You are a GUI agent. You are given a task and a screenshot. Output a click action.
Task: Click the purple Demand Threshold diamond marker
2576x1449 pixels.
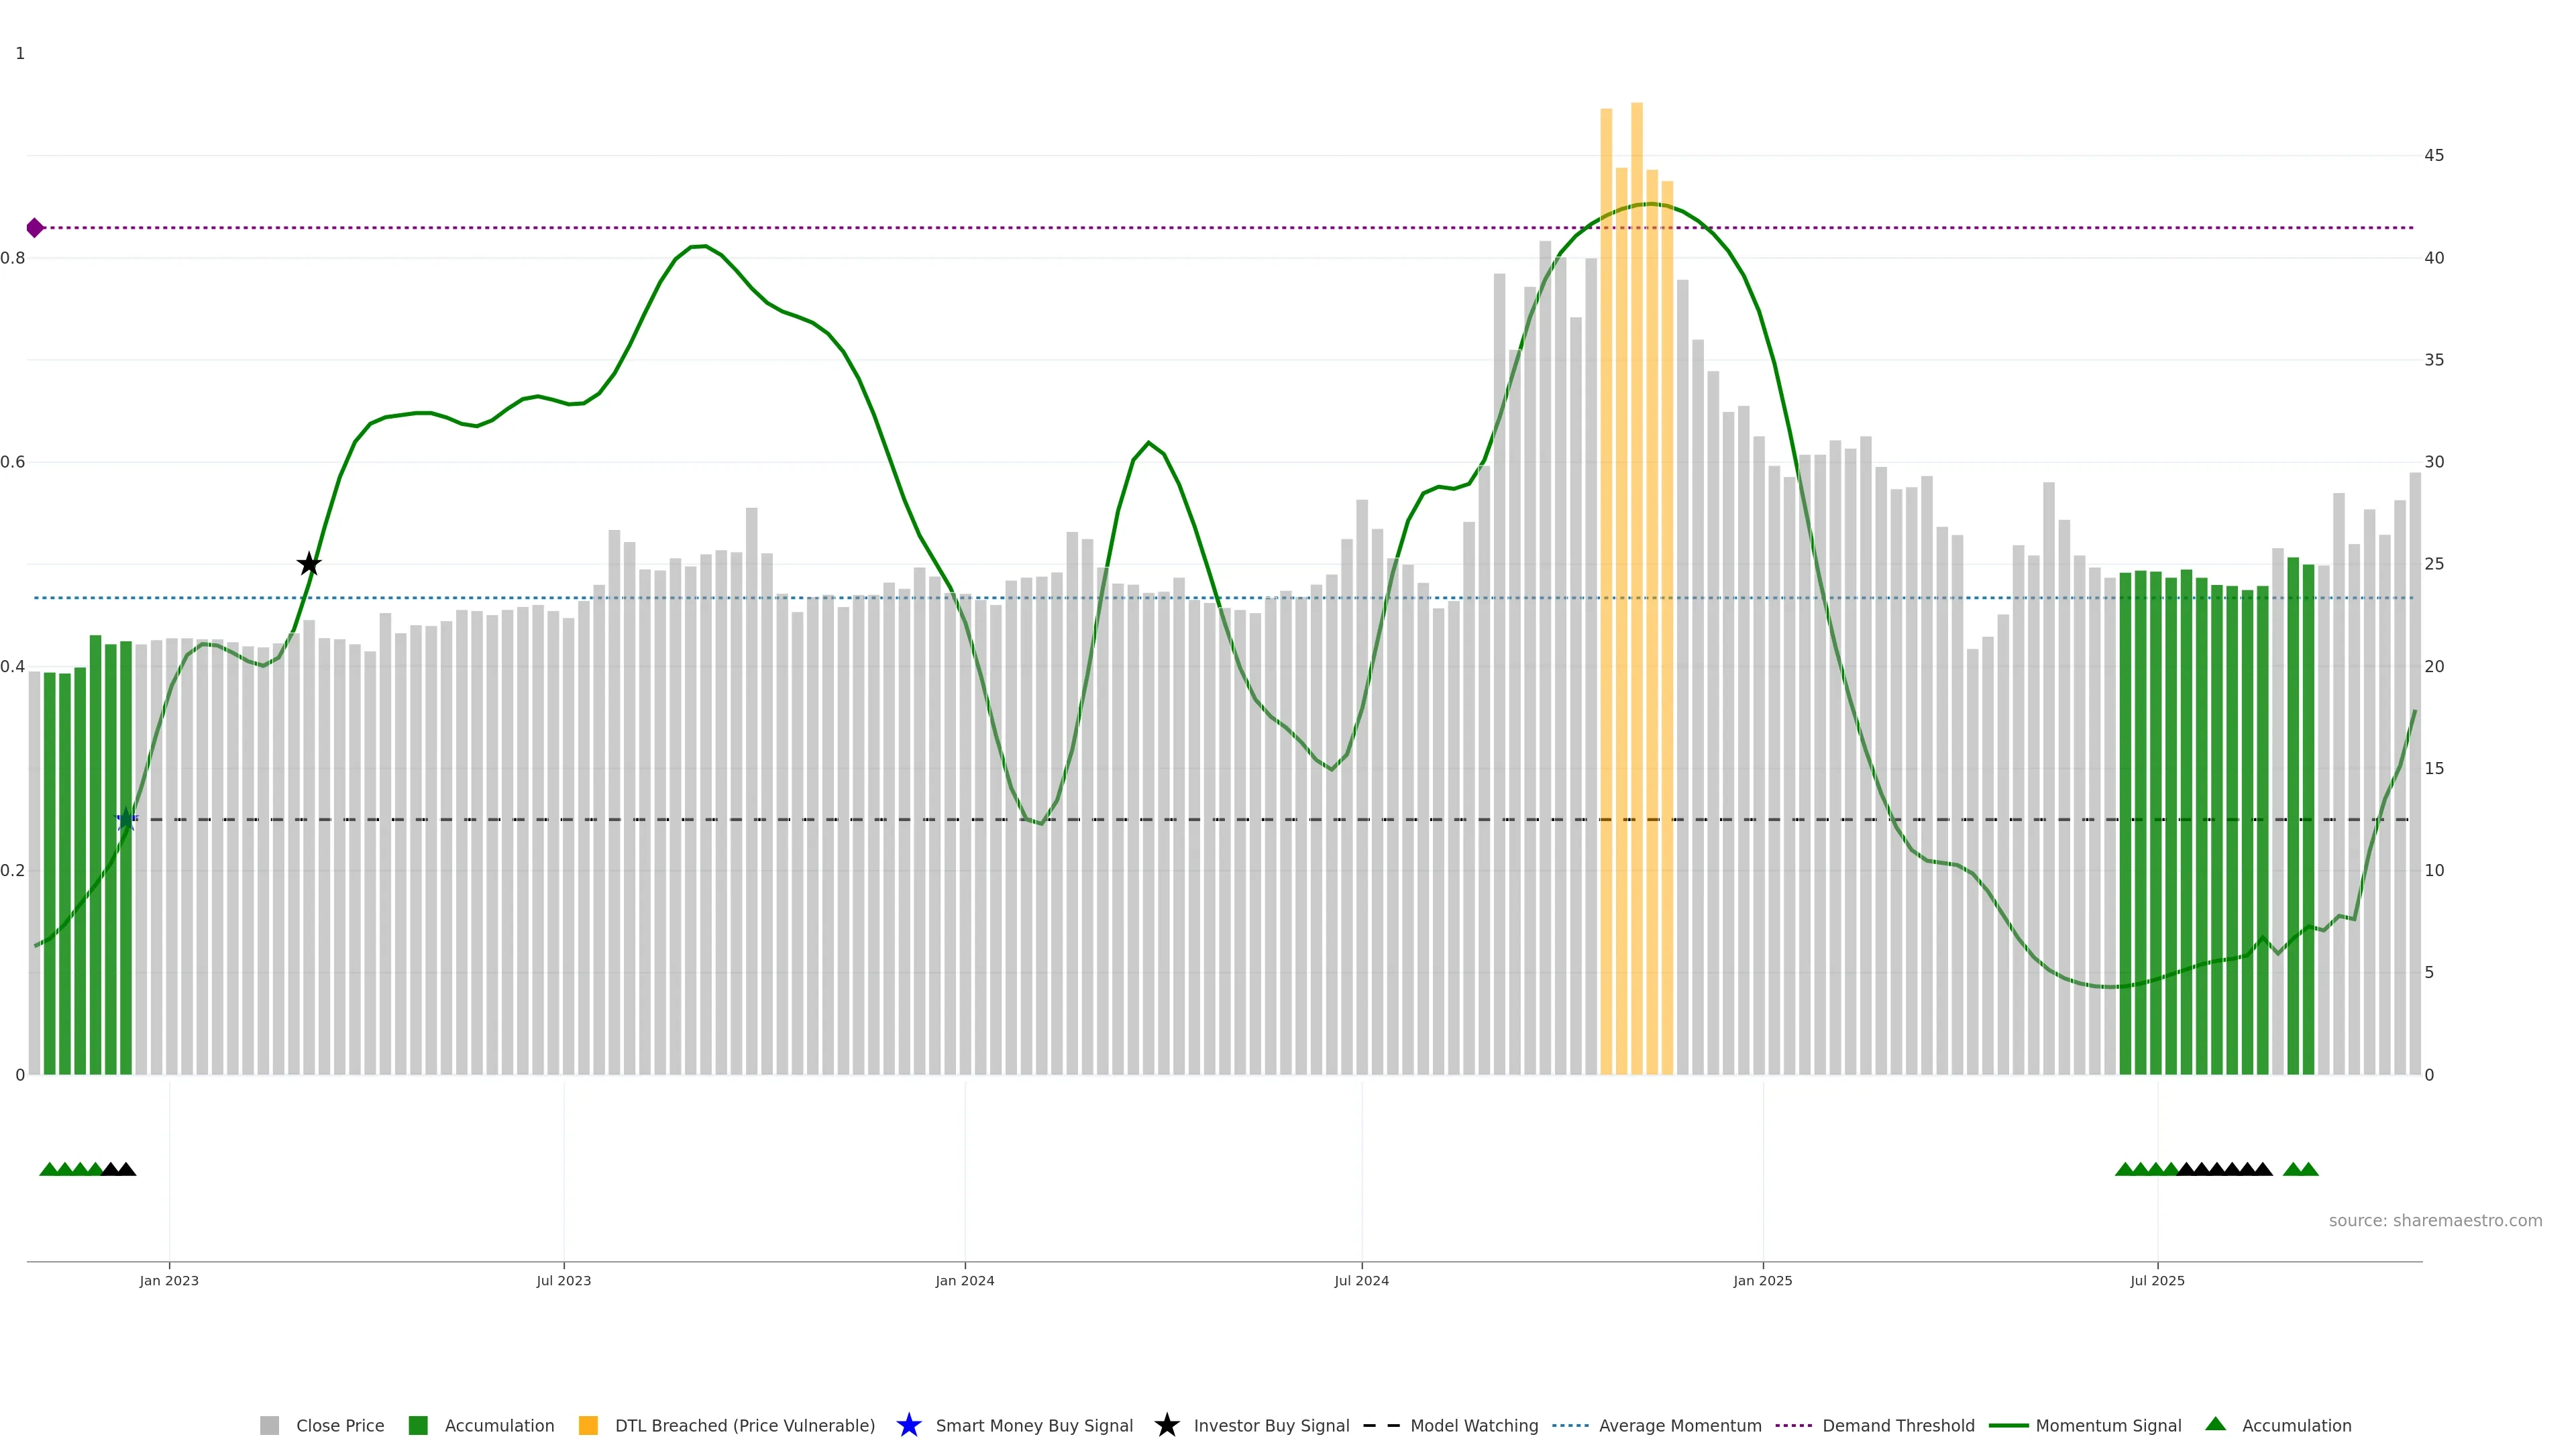click(x=35, y=228)
